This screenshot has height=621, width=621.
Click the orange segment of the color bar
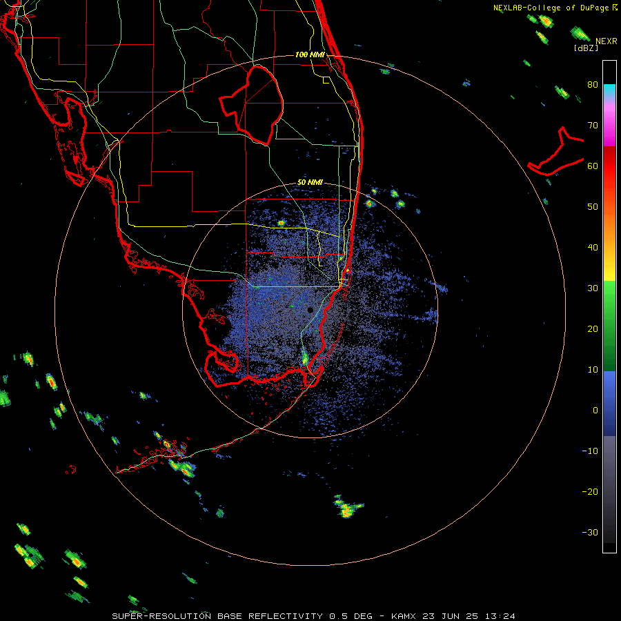[609, 221]
